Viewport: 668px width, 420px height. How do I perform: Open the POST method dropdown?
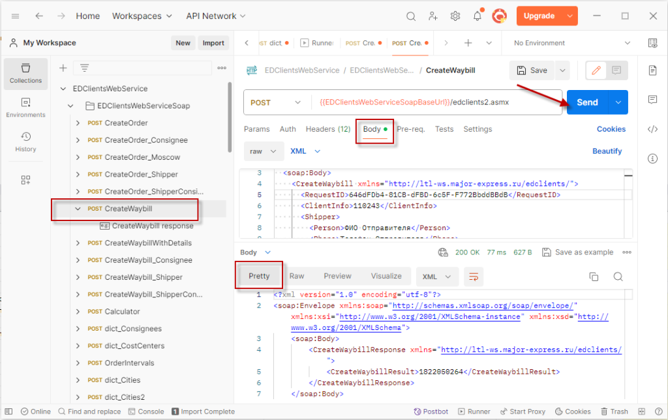point(276,102)
